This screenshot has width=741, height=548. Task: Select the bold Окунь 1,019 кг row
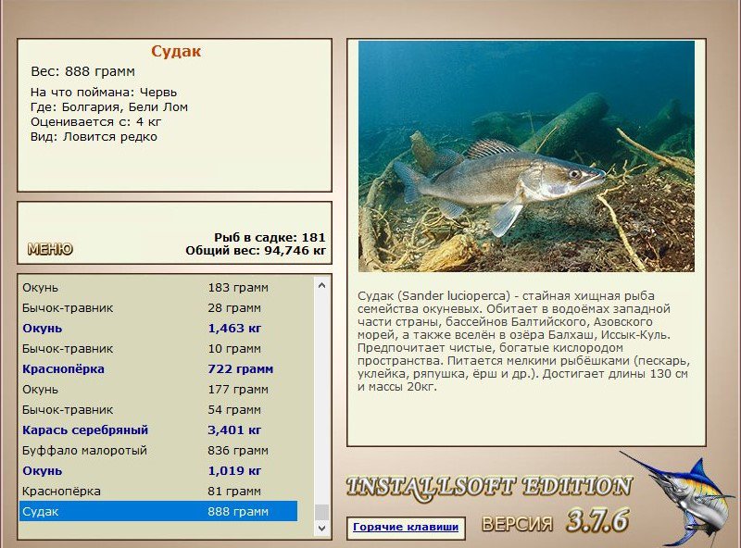pyautogui.click(x=158, y=470)
